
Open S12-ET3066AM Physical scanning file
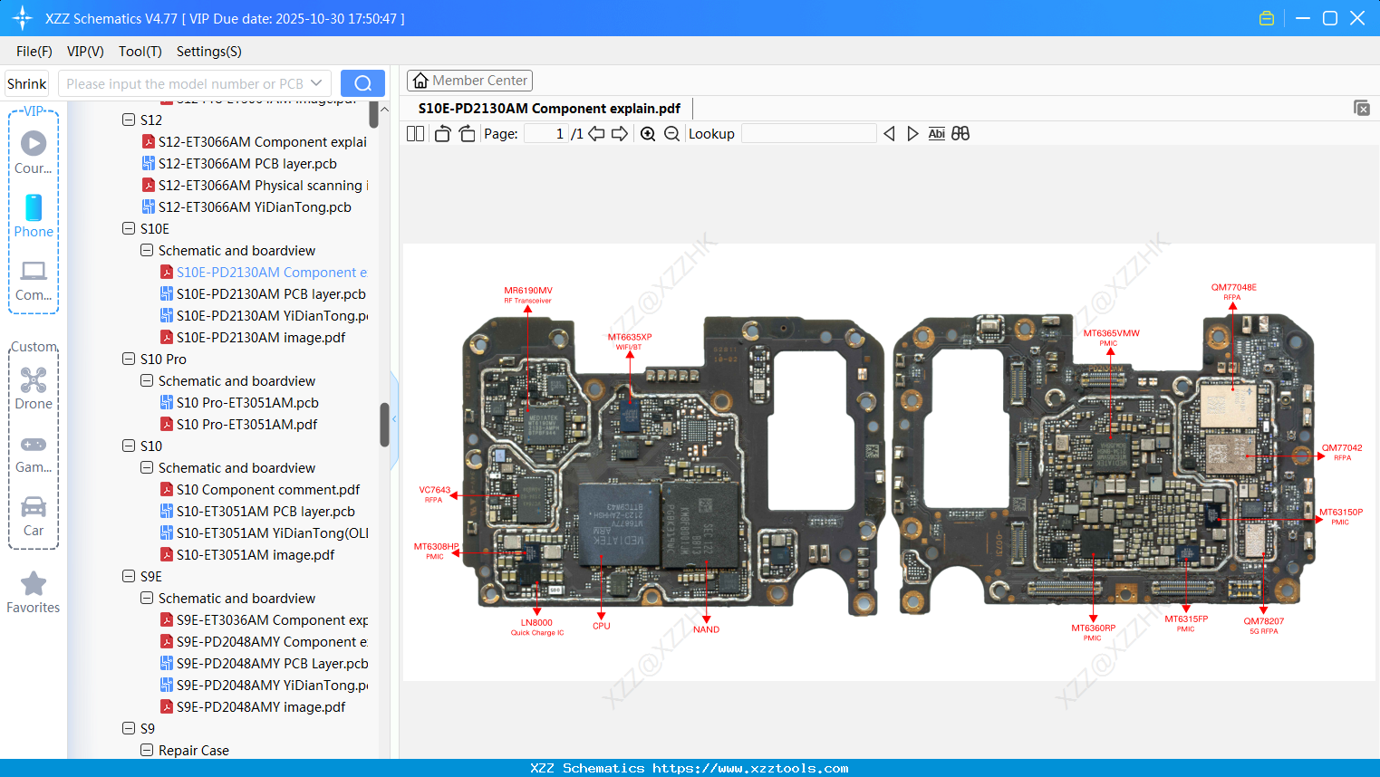point(263,185)
